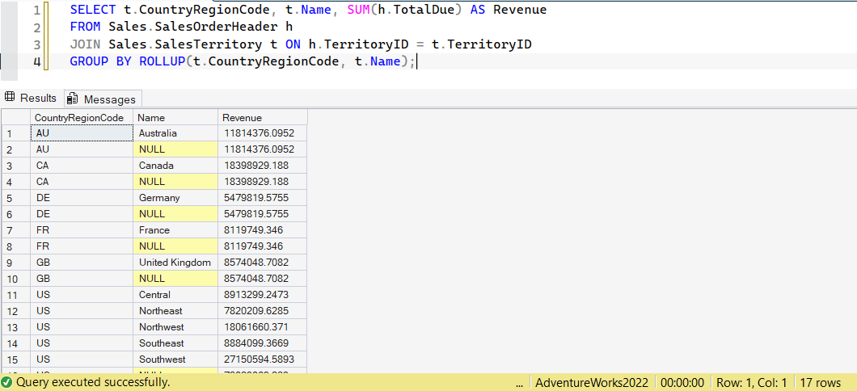The width and height of the screenshot is (857, 391).
Task: Select the NULL Name cell in grid row 8
Action: point(175,246)
